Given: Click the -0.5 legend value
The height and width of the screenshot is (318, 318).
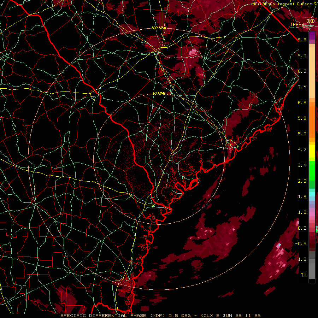Looking at the screenshot, I should [301, 244].
